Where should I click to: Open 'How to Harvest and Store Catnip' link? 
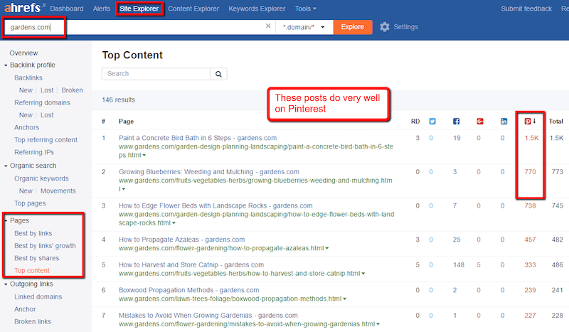(x=191, y=265)
